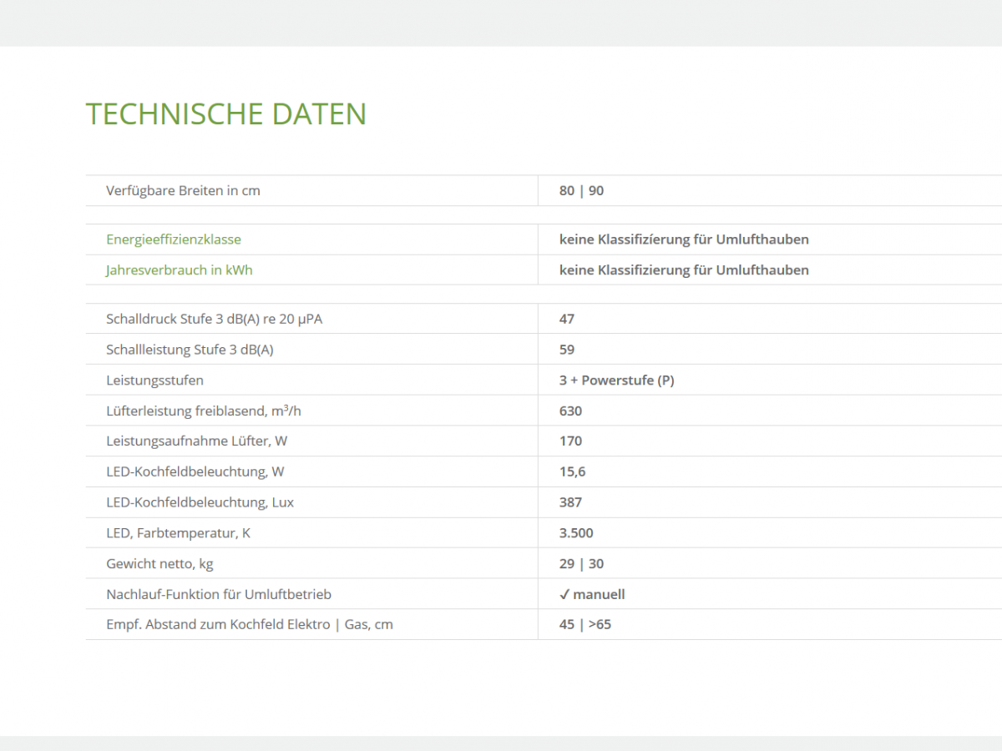Click the Lux value 387
The width and height of the screenshot is (1002, 751).
(x=570, y=502)
